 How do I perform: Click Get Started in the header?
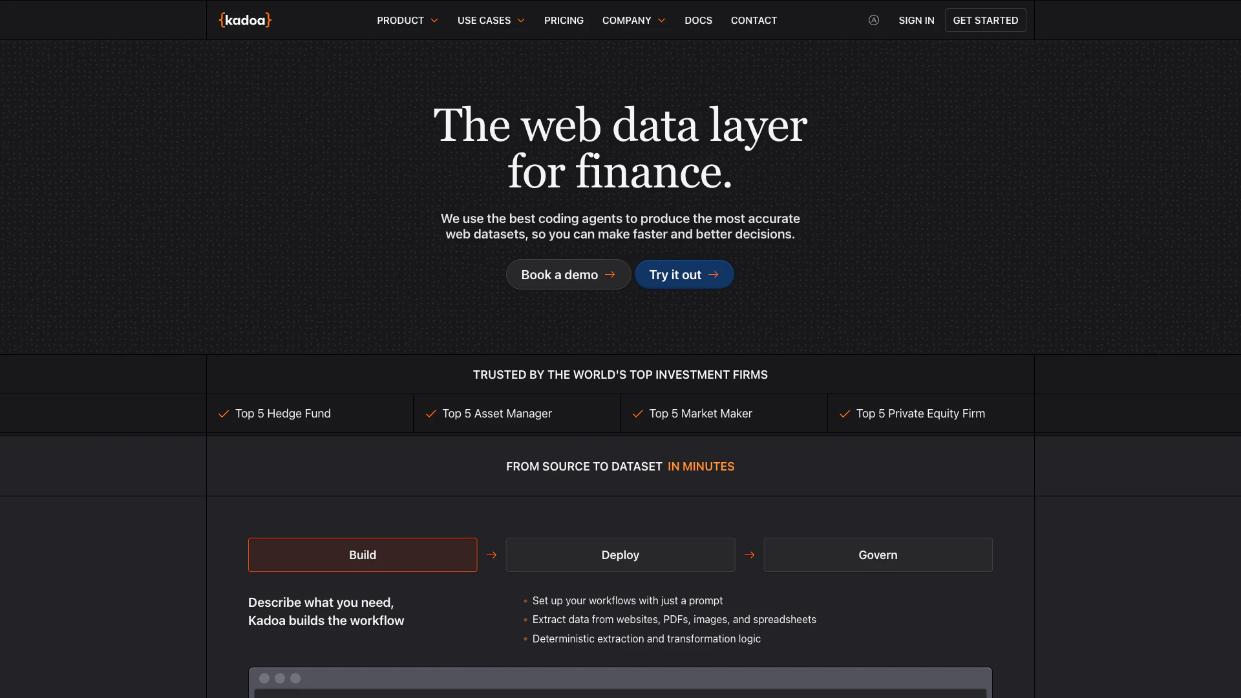[x=985, y=20]
